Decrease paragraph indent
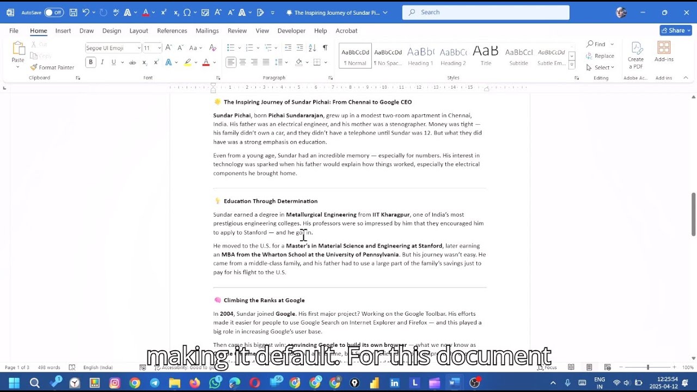The height and width of the screenshot is (392, 697). [x=288, y=48]
